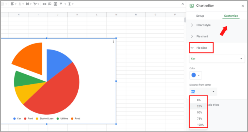Click the Utilities legend entry

pos(62,119)
